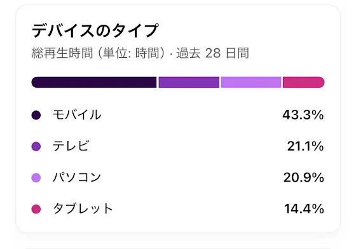
Task: Select the dark モバイル bar segment
Action: point(94,82)
